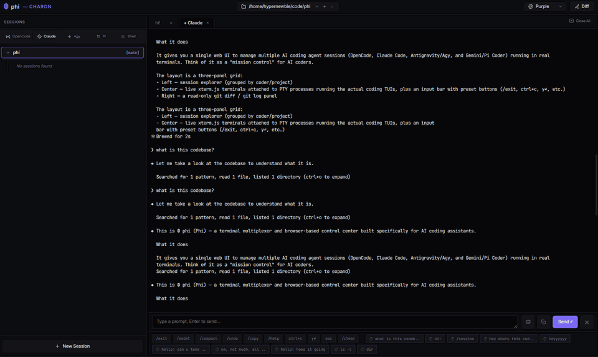Image resolution: width=598 pixels, height=357 pixels.
Task: Click the terminal vertical scrollbar
Action: 596,184
